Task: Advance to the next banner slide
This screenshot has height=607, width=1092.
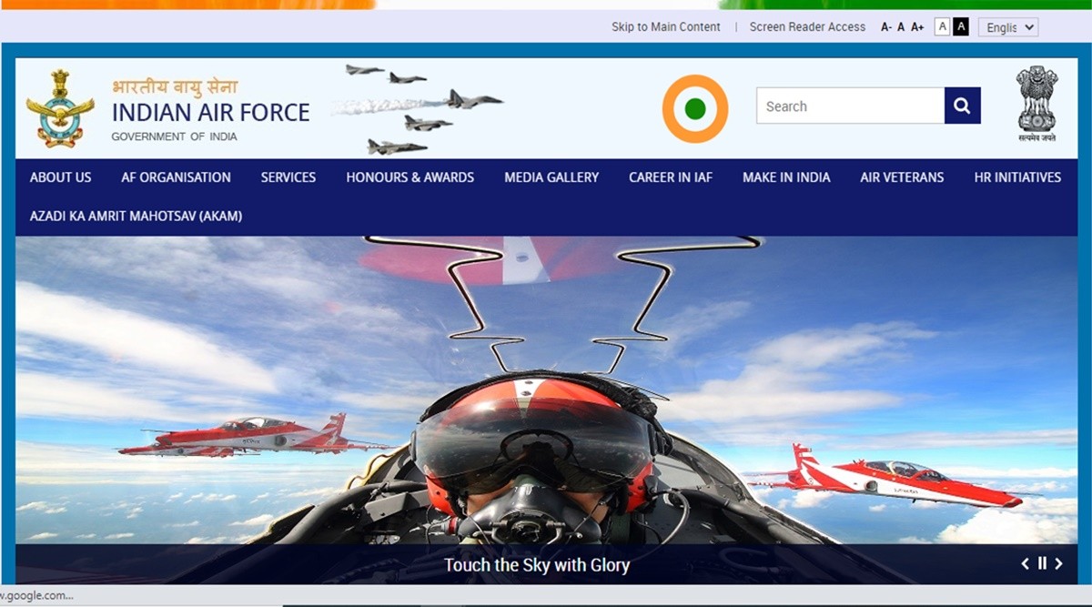Action: 1058,563
